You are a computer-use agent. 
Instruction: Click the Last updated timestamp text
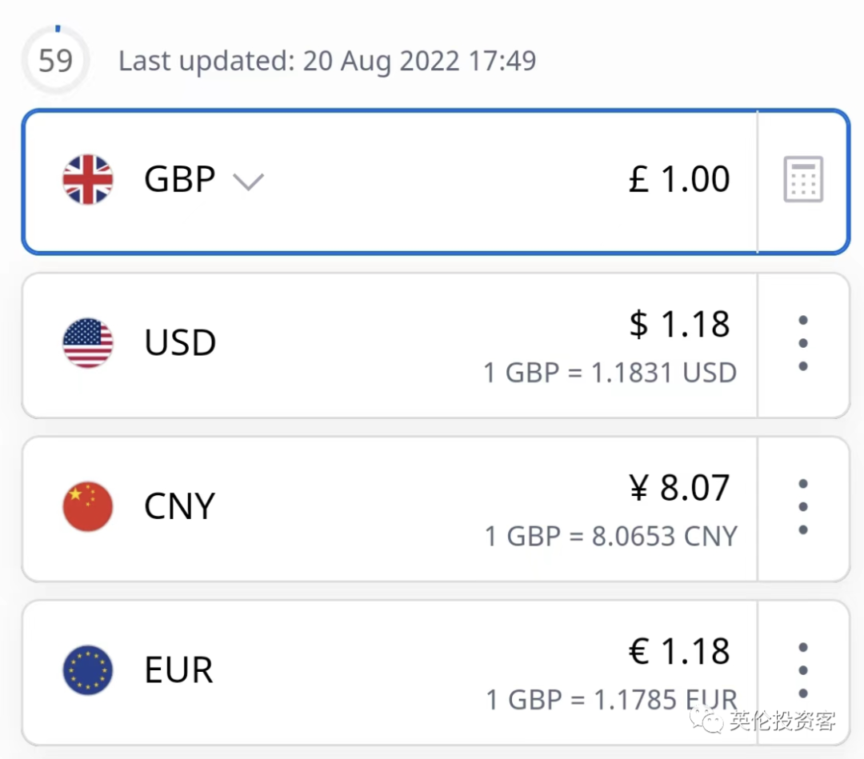coord(327,61)
